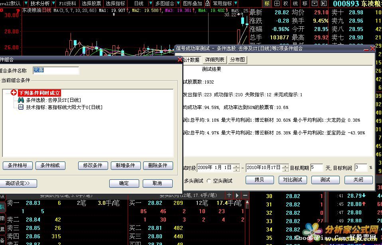Click the skip-to-end playback icon in toolbar
The width and height of the screenshot is (382, 245).
(x=323, y=4)
